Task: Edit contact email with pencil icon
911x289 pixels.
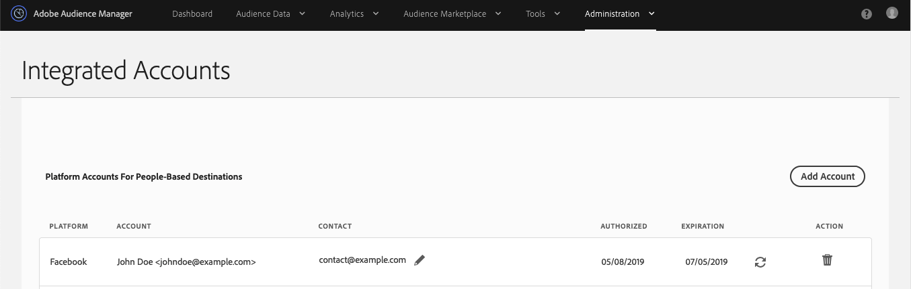Action: click(x=420, y=260)
